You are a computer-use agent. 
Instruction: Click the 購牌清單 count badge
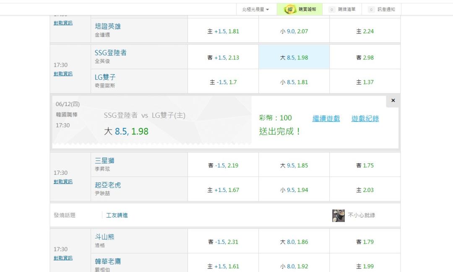click(x=331, y=9)
